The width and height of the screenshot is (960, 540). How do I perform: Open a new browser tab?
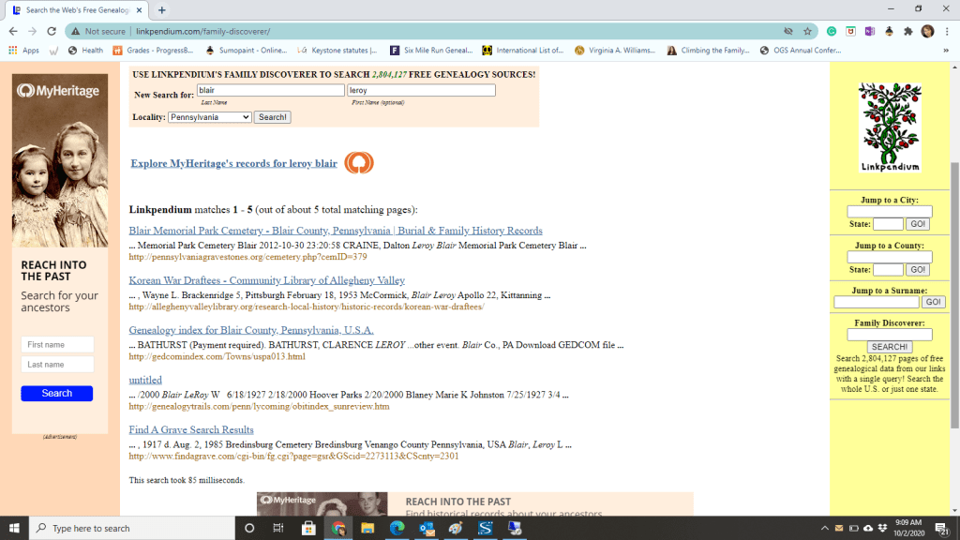point(162,9)
